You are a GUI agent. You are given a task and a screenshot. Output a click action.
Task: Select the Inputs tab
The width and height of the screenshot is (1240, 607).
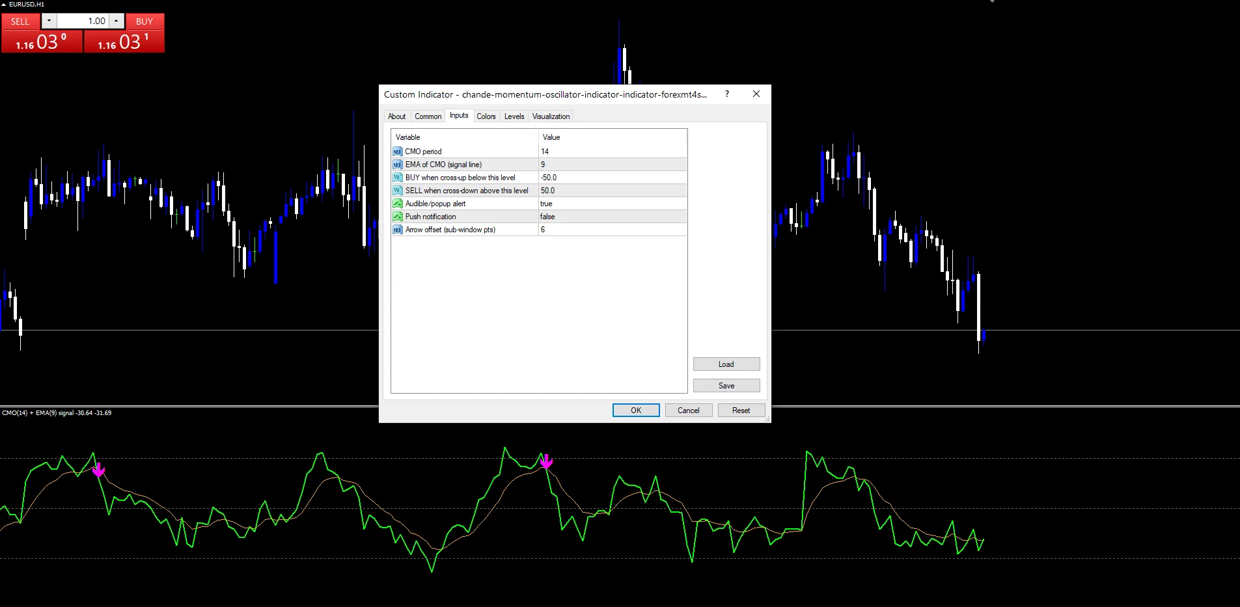459,115
